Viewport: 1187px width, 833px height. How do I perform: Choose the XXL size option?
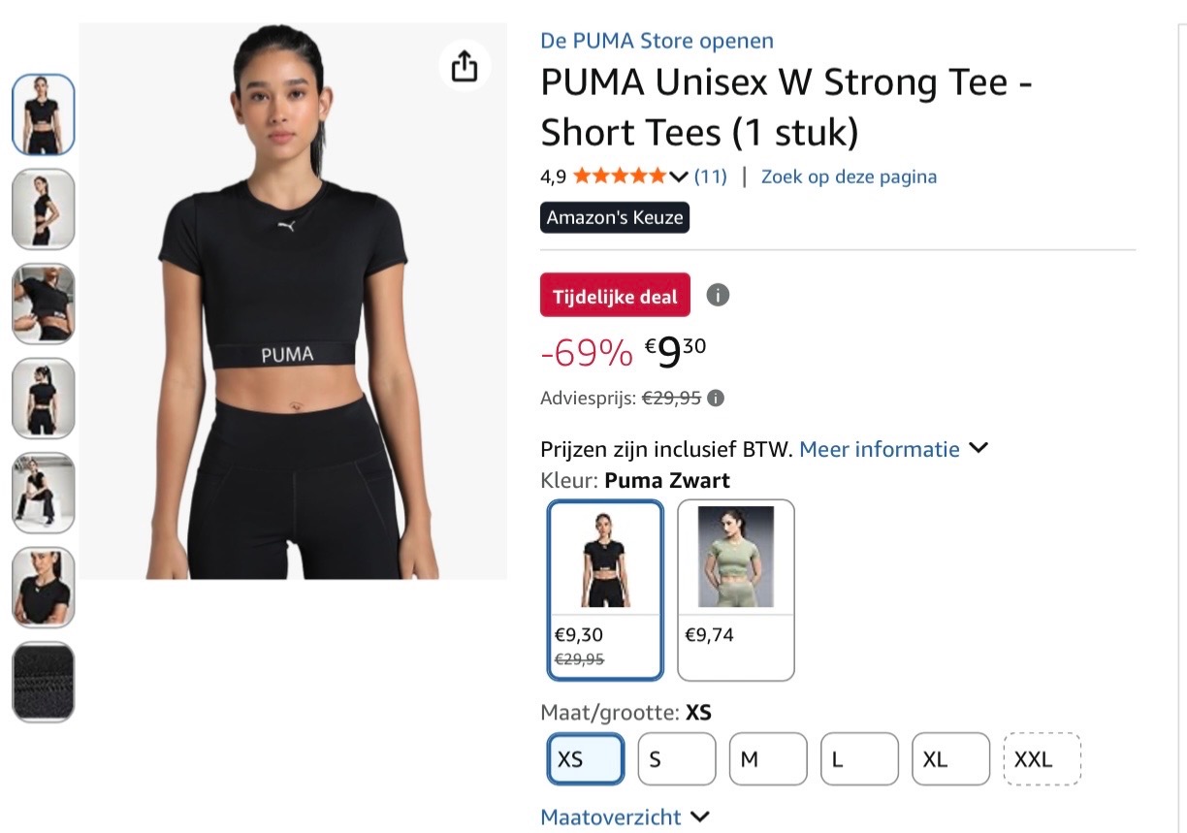pos(1041,759)
